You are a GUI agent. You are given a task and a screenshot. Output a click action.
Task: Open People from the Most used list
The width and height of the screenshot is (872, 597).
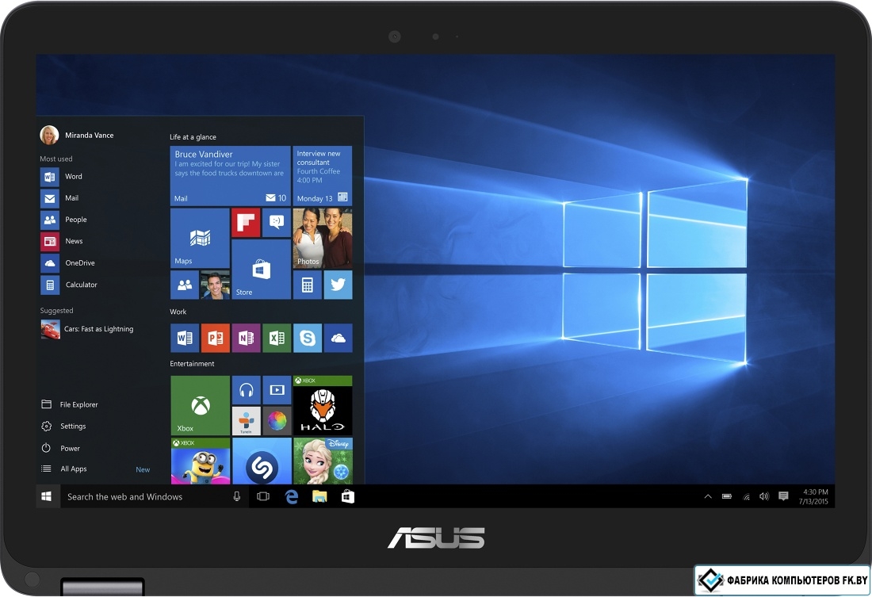[x=63, y=220]
